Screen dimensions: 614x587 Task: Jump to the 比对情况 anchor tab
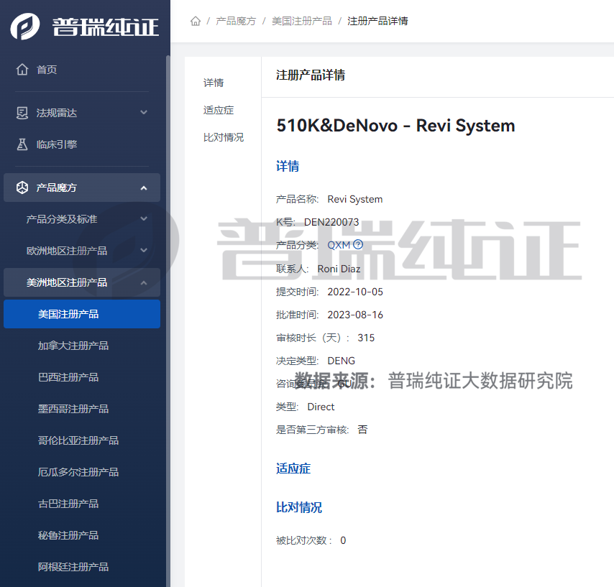point(224,137)
